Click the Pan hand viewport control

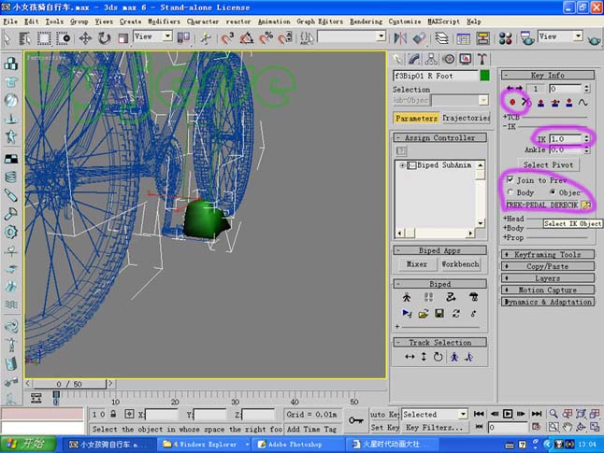[x=567, y=427]
